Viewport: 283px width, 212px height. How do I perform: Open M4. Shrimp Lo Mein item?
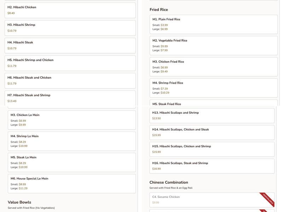[72, 141]
